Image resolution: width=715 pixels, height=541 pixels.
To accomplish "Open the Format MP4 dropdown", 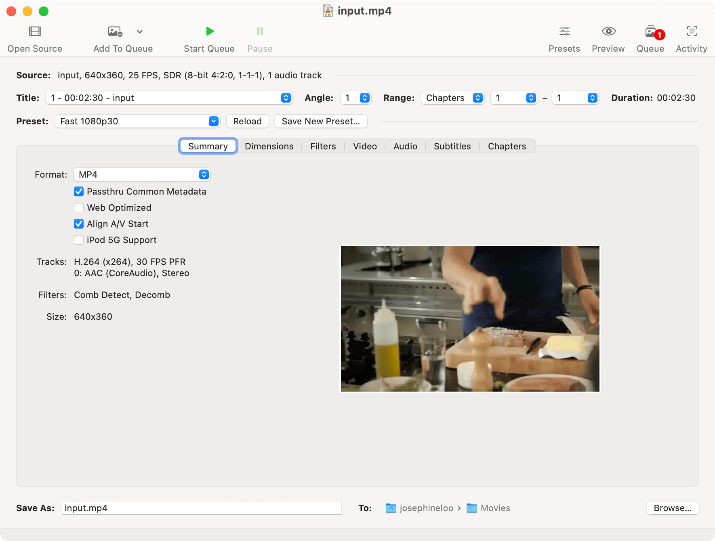I will (x=142, y=174).
